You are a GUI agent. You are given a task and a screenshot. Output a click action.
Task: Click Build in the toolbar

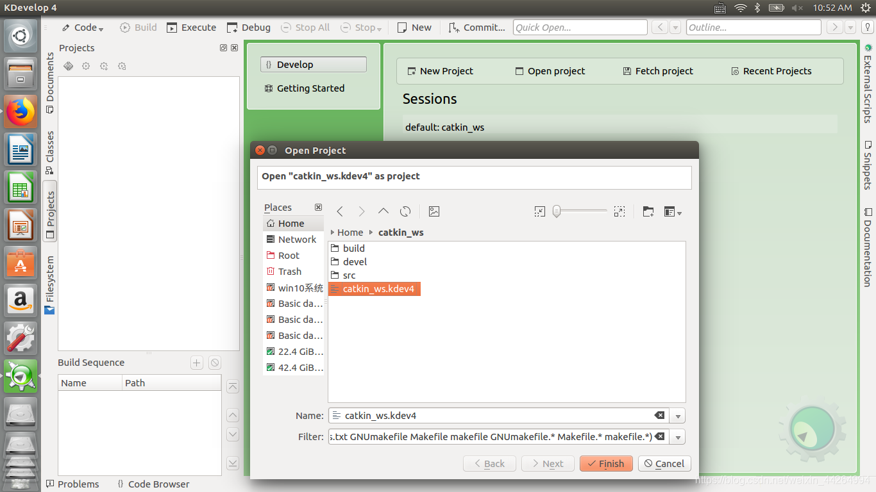click(x=139, y=28)
